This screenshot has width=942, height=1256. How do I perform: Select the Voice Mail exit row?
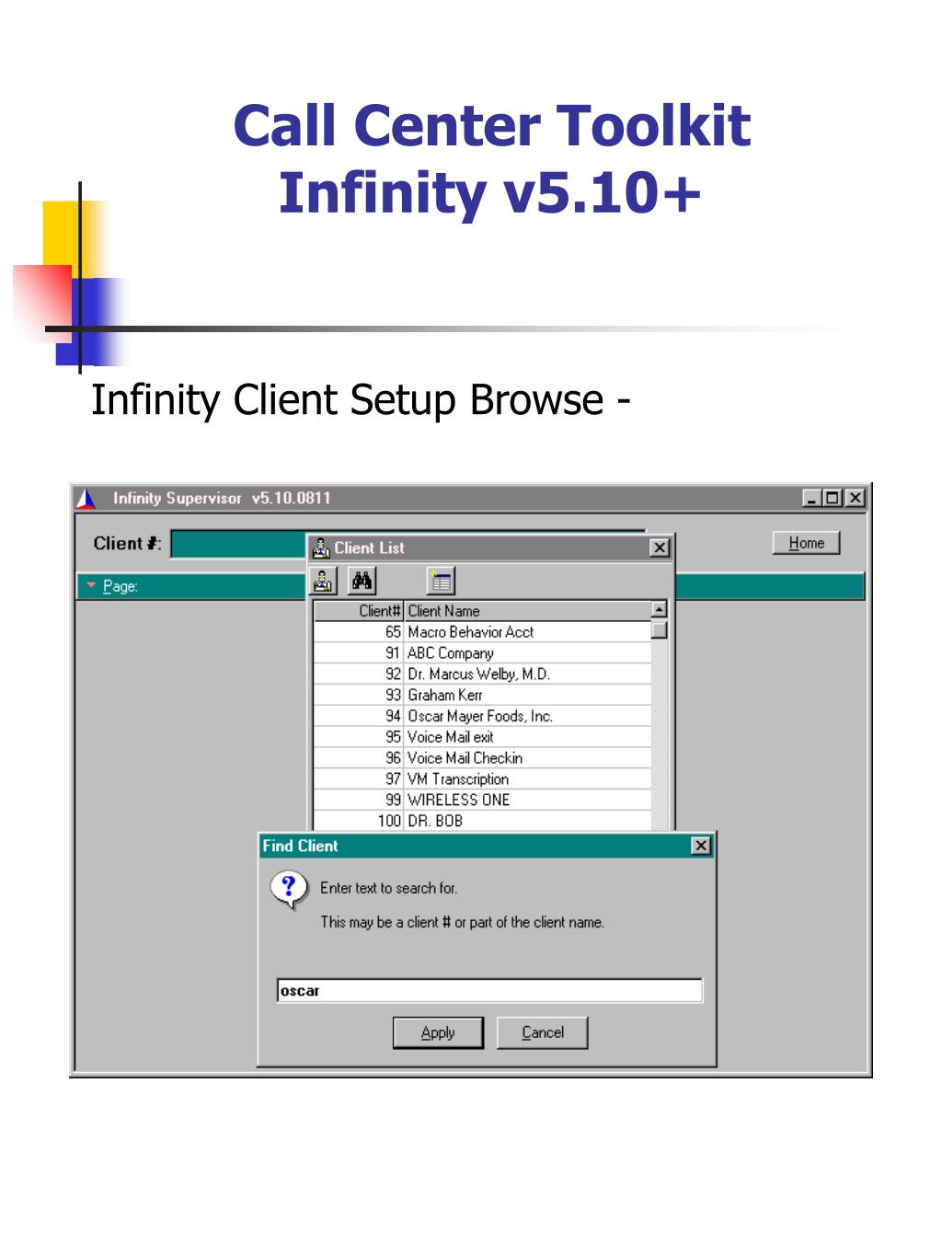[x=482, y=737]
